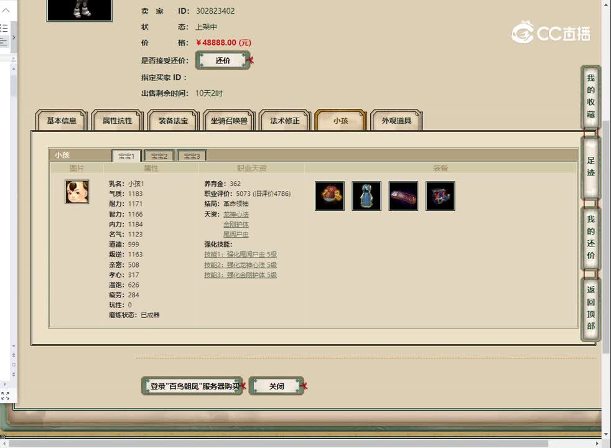
Task: Switch to the 基本信息 tab
Action: [x=60, y=121]
